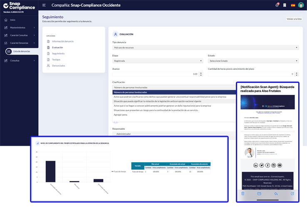Click the Consultas sidebar icon
Screen dimensions: 307x211
[x=6, y=60]
